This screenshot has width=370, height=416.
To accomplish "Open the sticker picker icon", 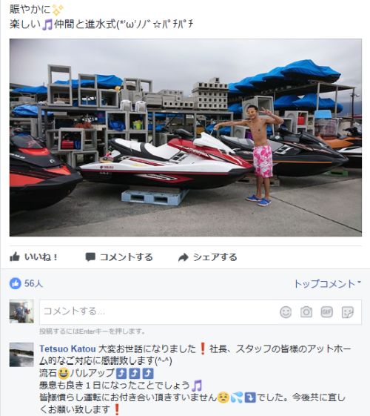I will tap(348, 312).
